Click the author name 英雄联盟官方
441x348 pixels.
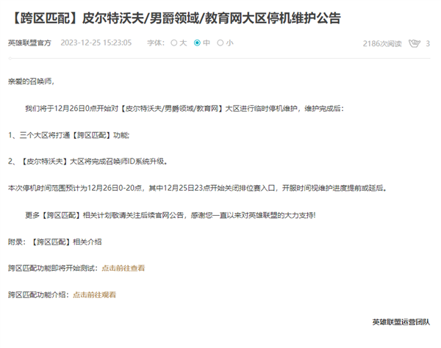point(29,43)
